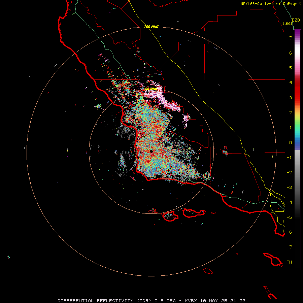This screenshot has height=303, width=303.
Task: Click the ZDR color scale bar
Action: (x=297, y=149)
